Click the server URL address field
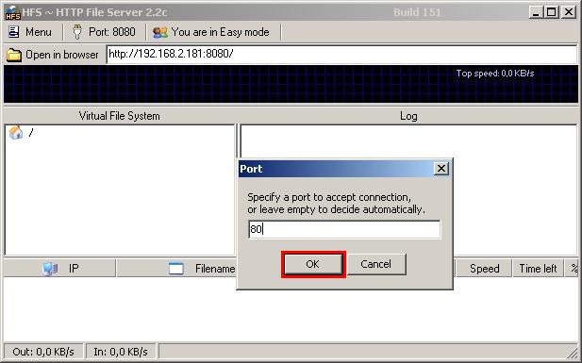Screen dimensions: 582x363 click(x=341, y=54)
